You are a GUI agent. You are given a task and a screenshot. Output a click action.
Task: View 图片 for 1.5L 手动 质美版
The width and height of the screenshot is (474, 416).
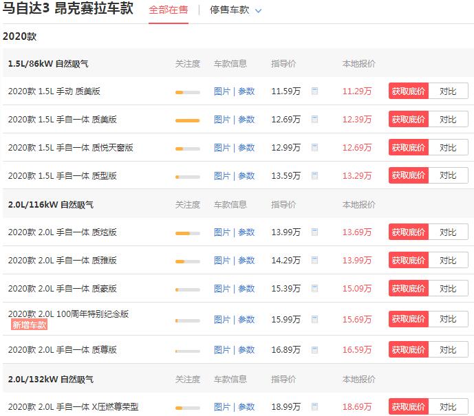tap(222, 91)
